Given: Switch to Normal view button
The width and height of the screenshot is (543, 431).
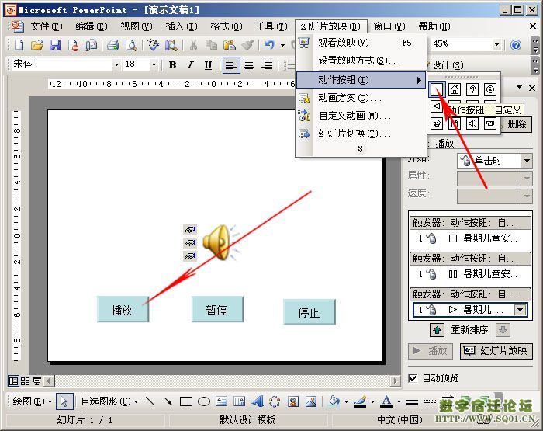Looking at the screenshot, I should coord(13,381).
